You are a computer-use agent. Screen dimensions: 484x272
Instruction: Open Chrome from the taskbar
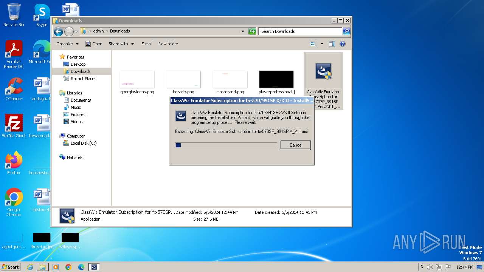68,267
